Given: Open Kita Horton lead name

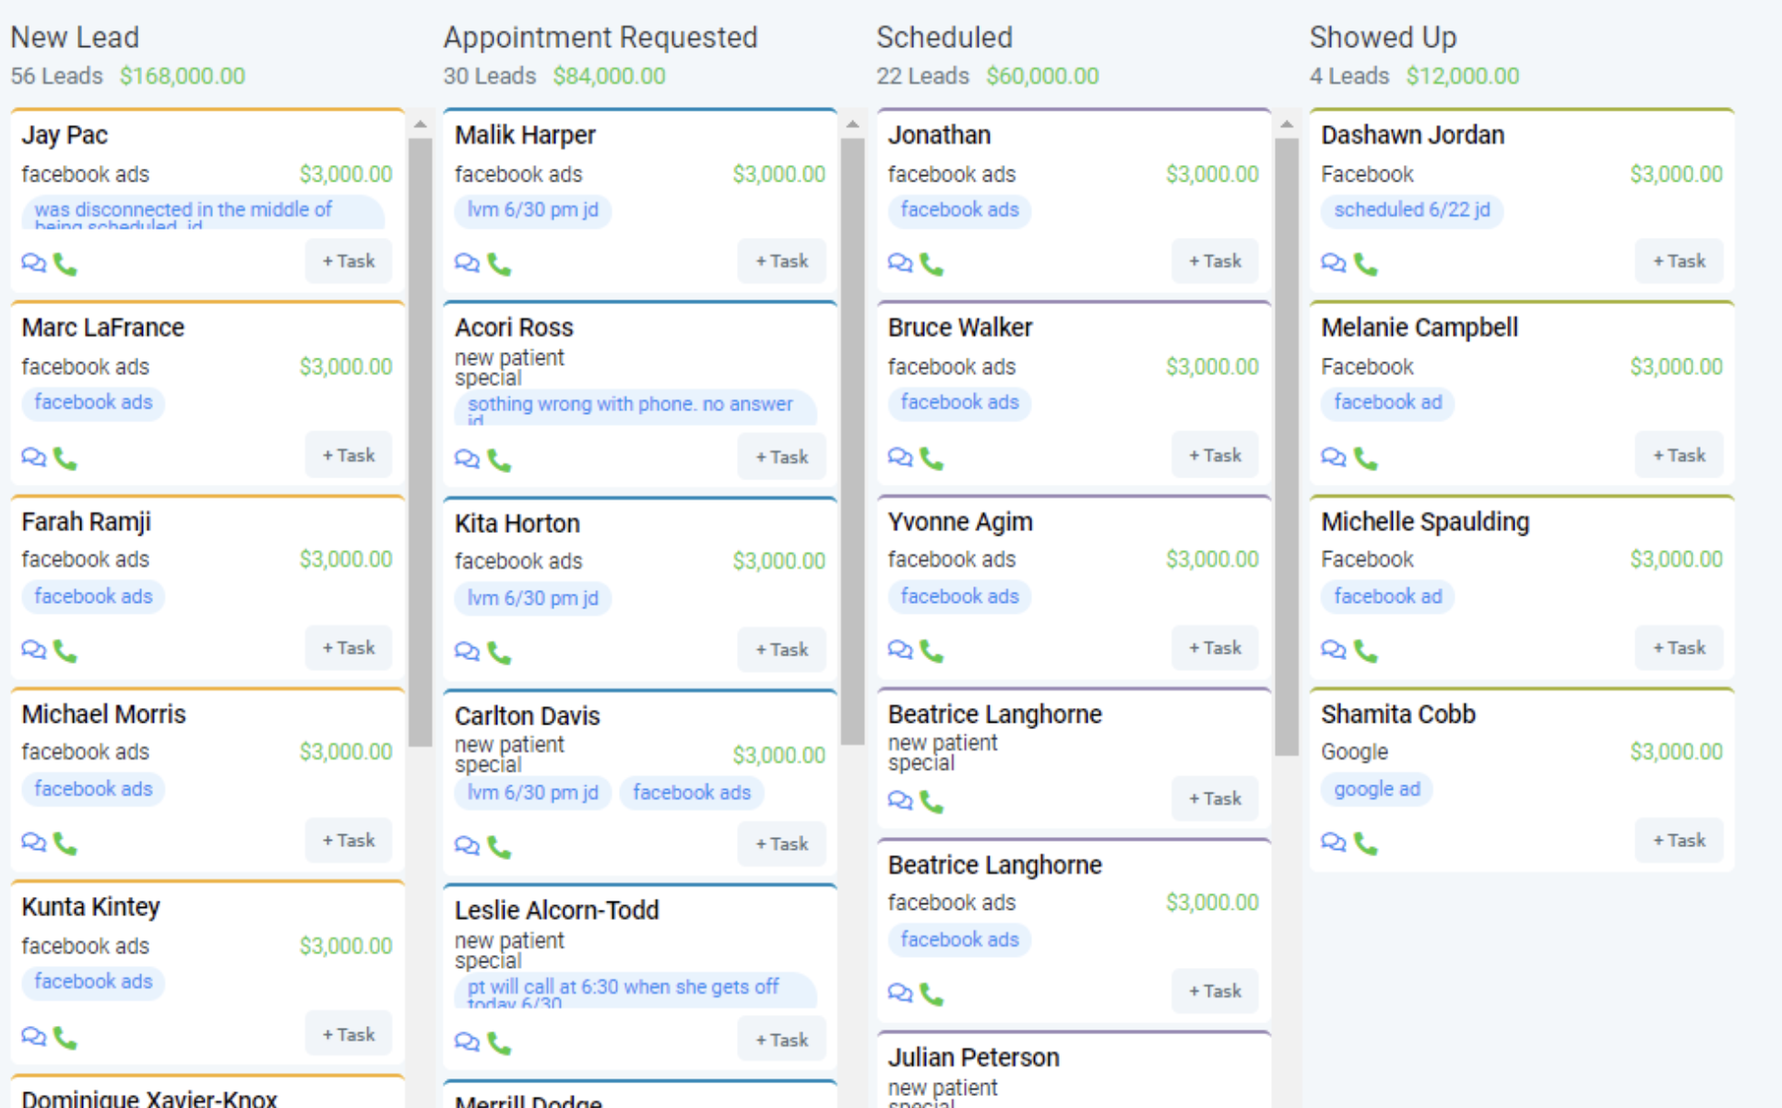Looking at the screenshot, I should pyautogui.click(x=517, y=524).
